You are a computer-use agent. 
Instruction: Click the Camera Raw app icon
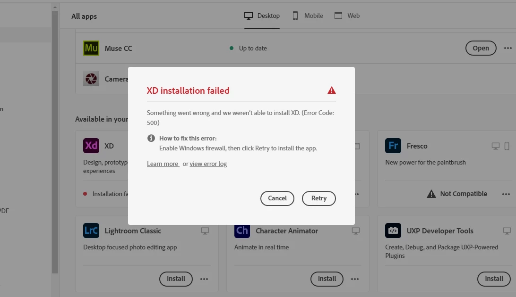(x=91, y=79)
